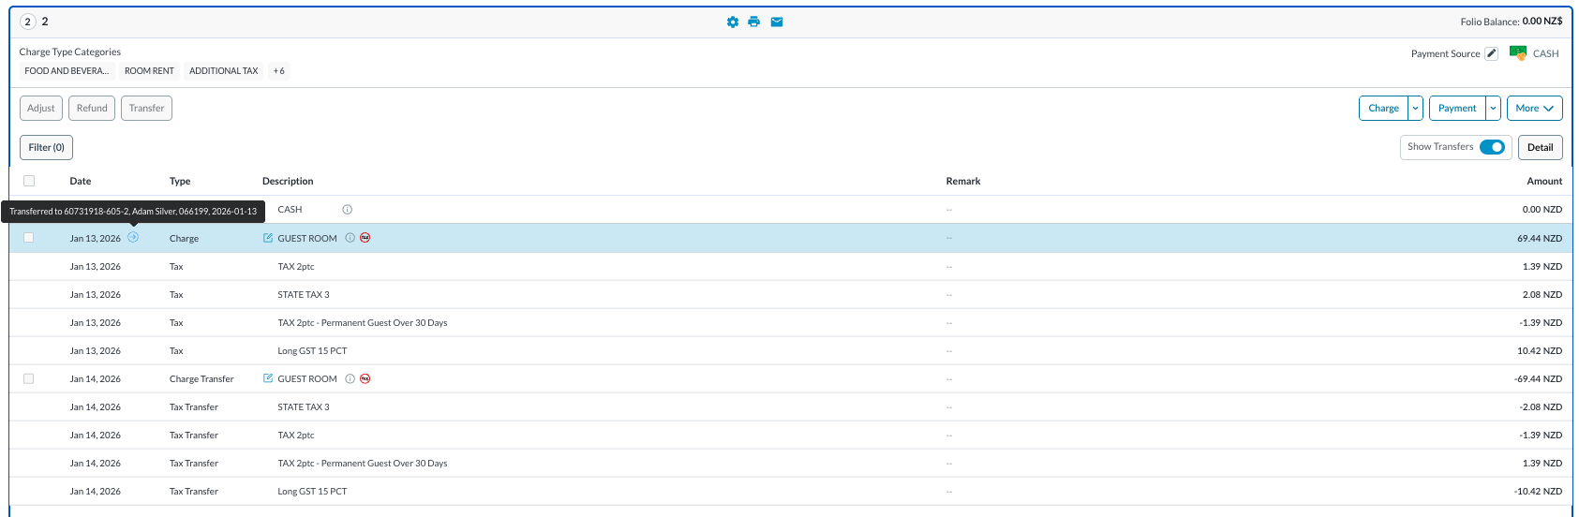The width and height of the screenshot is (1579, 517).
Task: Check the Jan 14 Charge Transfer checkbox
Action: coord(29,378)
